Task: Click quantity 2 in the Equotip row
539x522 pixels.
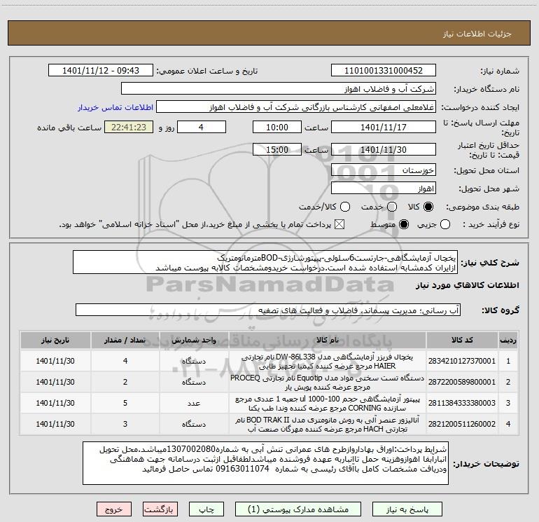Action: 125,382
